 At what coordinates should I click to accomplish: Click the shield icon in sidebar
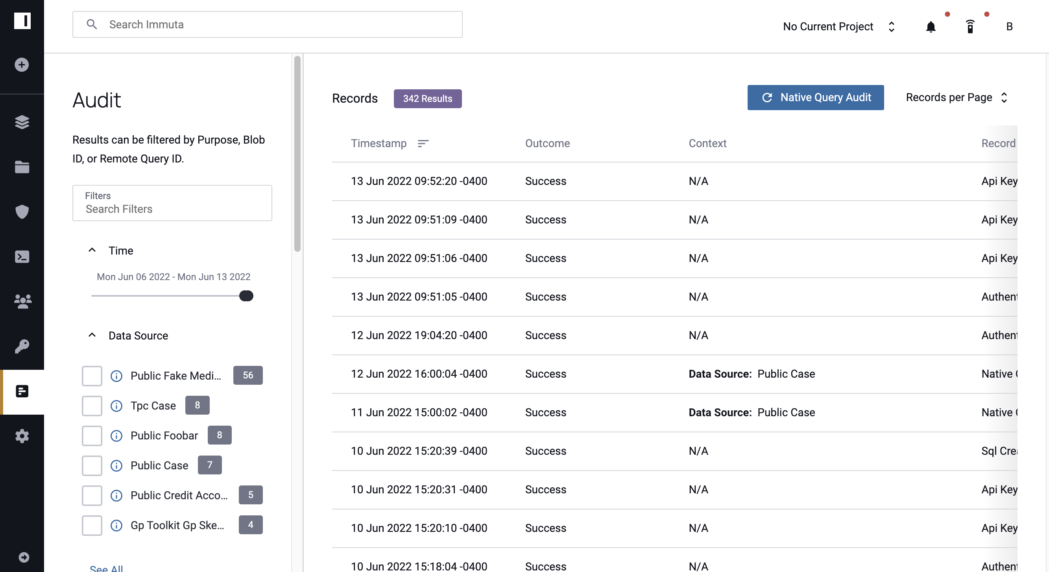click(21, 212)
